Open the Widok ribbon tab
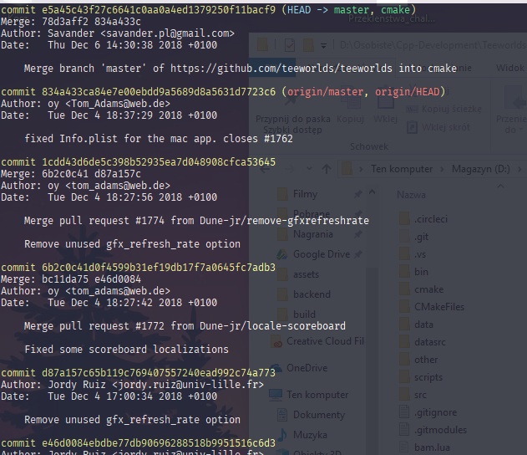This screenshot has height=455, width=527. tap(509, 68)
